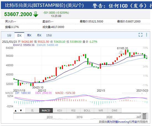Click 2018 on the overview timeline
152x126 pixels.
pyautogui.click(x=50, y=117)
